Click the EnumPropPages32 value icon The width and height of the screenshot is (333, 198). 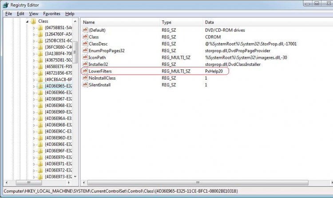pyautogui.click(x=85, y=50)
